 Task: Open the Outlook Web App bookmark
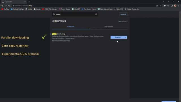click(x=17, y=9)
